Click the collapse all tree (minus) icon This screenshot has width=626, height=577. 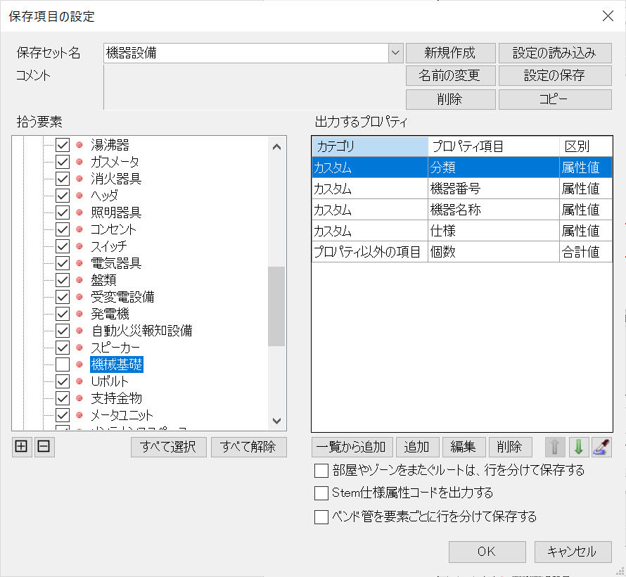[x=44, y=447]
